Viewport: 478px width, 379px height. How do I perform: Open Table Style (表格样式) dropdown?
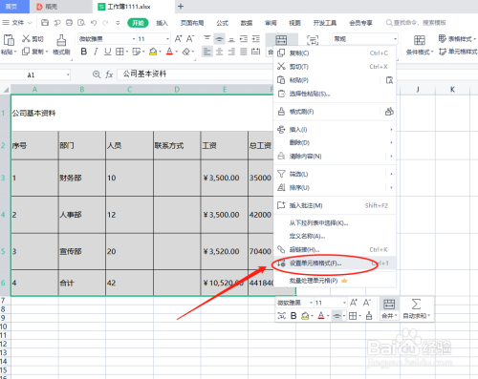[457, 39]
